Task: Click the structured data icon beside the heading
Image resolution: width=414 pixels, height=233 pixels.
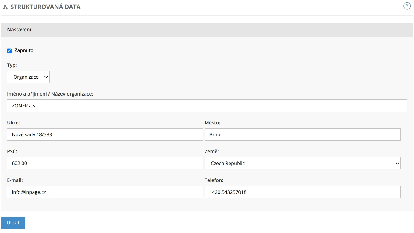Action: [x=5, y=7]
